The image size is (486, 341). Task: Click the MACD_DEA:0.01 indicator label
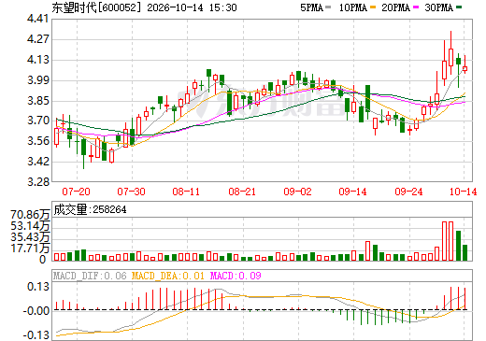pyautogui.click(x=168, y=276)
